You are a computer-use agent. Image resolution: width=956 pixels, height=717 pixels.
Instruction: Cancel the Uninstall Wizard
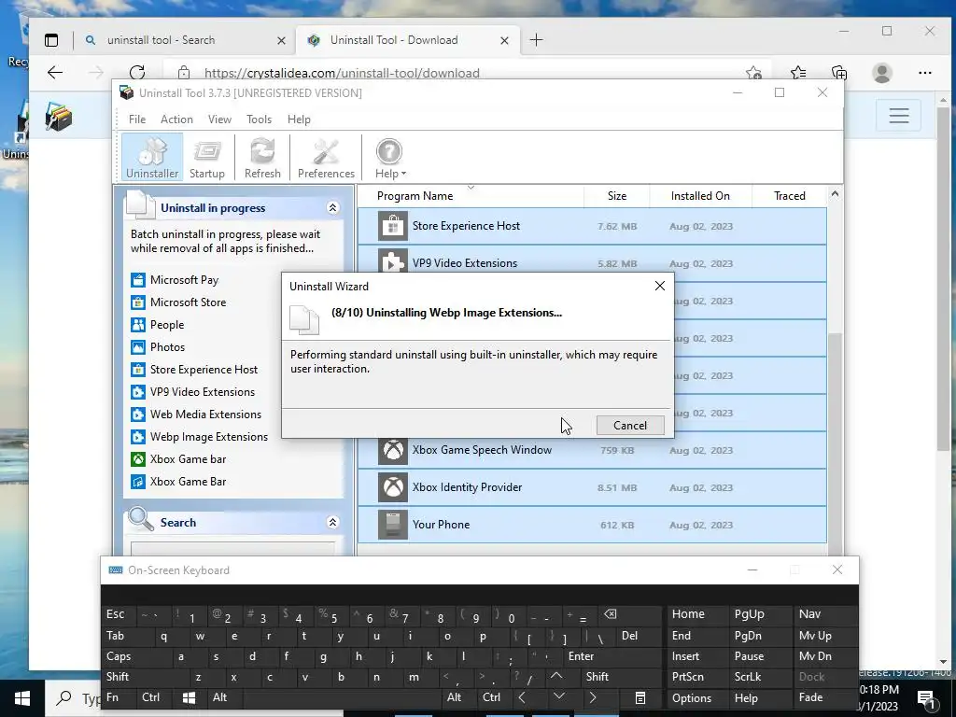tap(630, 426)
